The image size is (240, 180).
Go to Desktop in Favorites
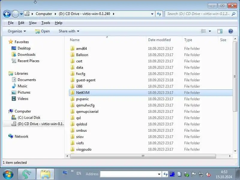point(24,48)
